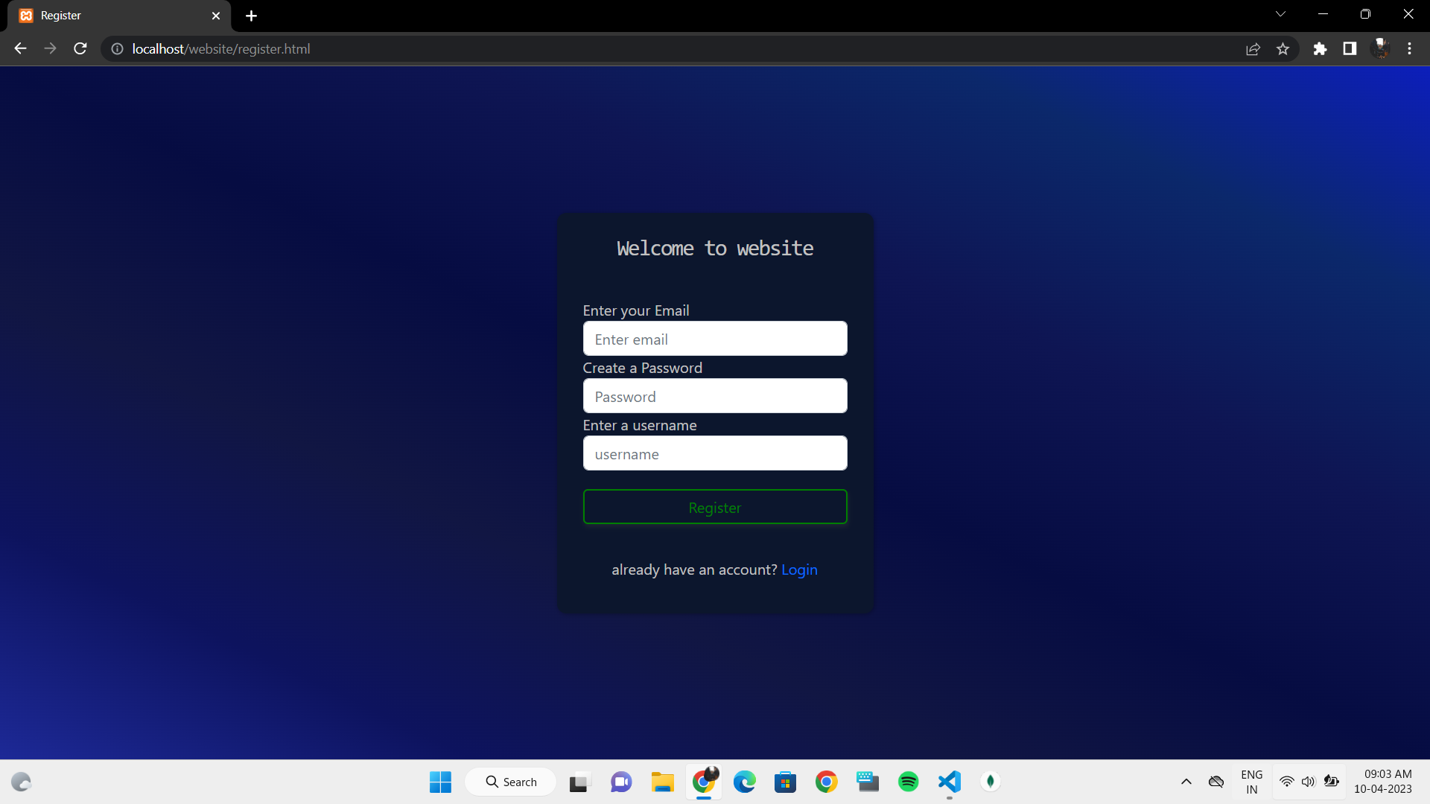The width and height of the screenshot is (1430, 804).
Task: Open the tab search chevron
Action: point(1280,14)
